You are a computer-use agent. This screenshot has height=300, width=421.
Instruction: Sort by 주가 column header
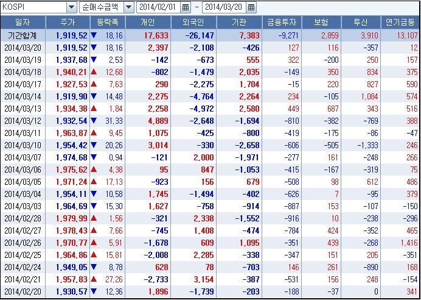coord(68,23)
